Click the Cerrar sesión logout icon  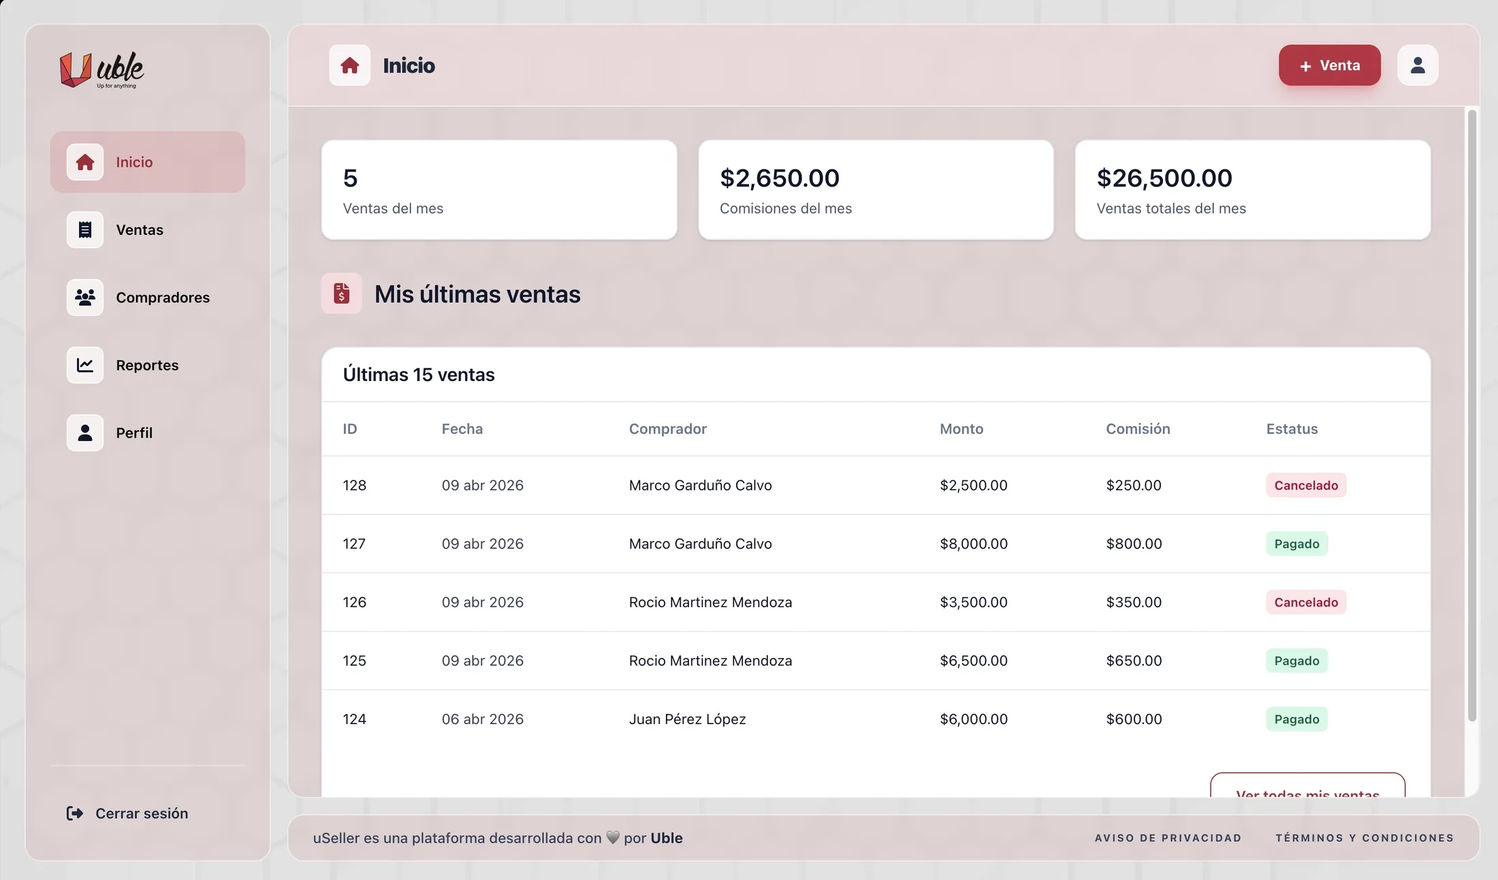[75, 813]
